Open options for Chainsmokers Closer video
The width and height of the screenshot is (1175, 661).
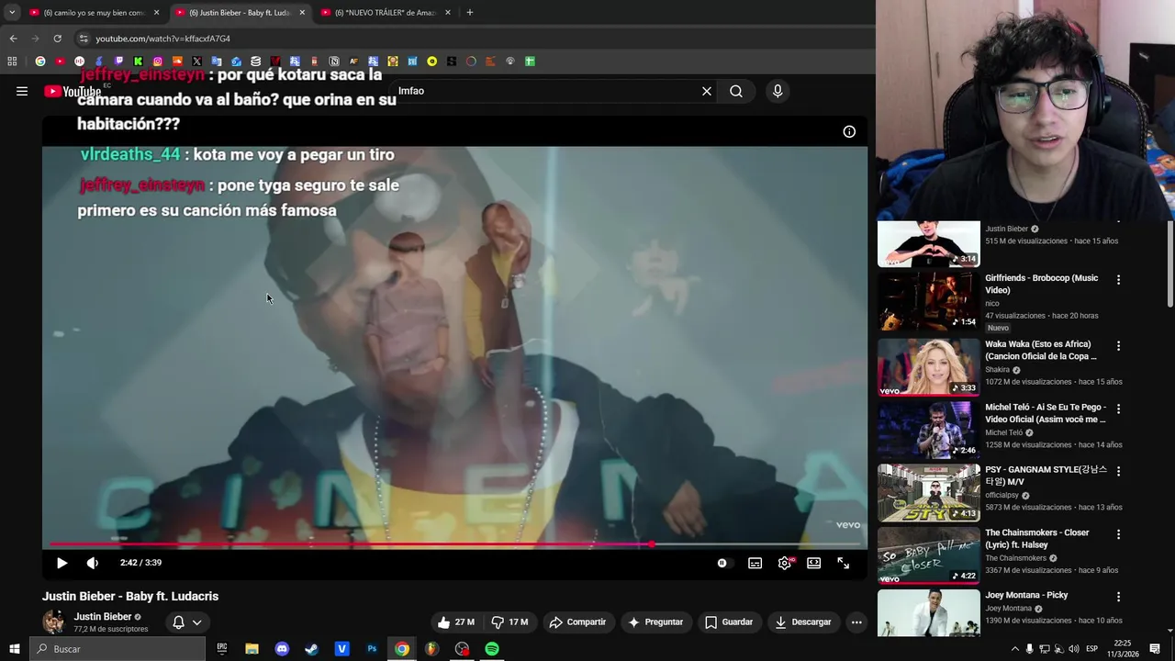pyautogui.click(x=1118, y=534)
